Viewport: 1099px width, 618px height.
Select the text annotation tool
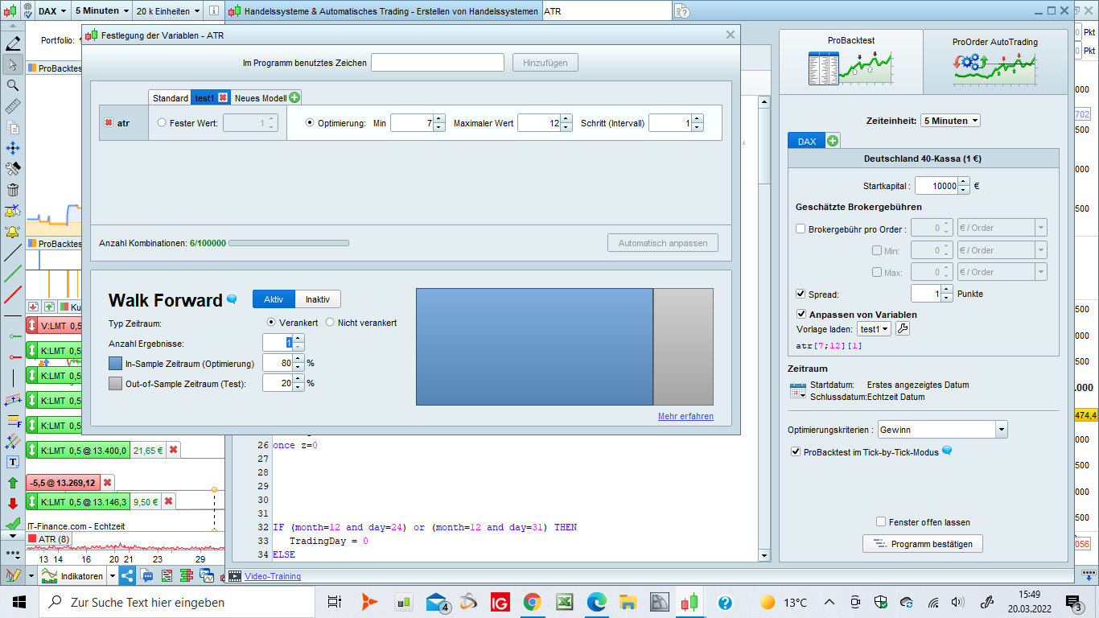13,462
